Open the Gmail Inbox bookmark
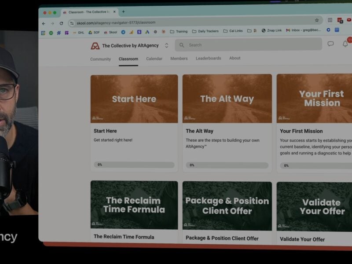The height and width of the screenshot is (264, 352). (x=303, y=30)
